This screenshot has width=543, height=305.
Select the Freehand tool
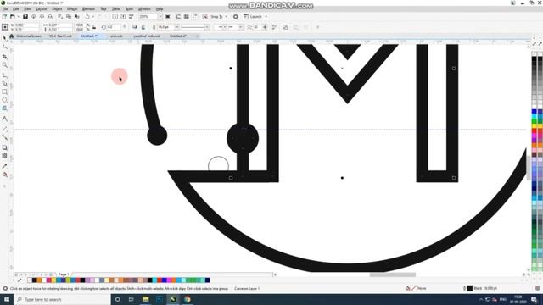point(5,75)
